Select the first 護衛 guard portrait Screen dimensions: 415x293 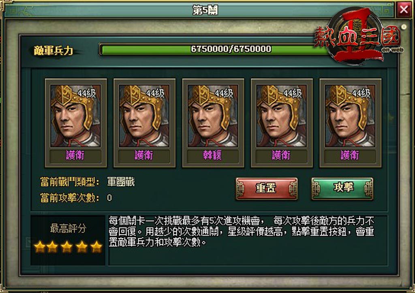pyautogui.click(x=76, y=115)
